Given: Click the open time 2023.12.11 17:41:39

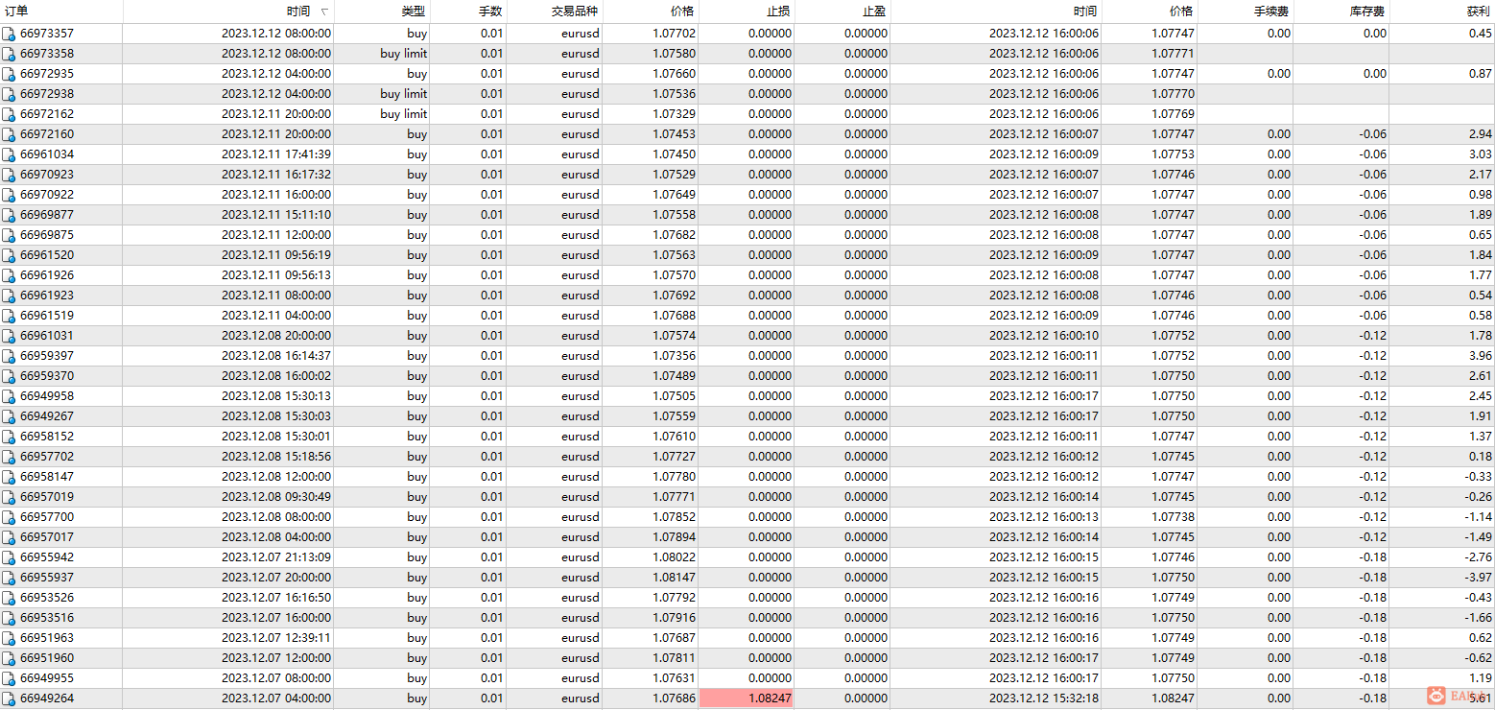Looking at the screenshot, I should 276,154.
